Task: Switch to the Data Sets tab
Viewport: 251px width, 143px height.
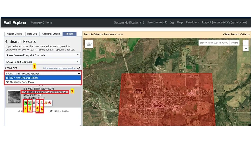Action: pyautogui.click(x=32, y=34)
